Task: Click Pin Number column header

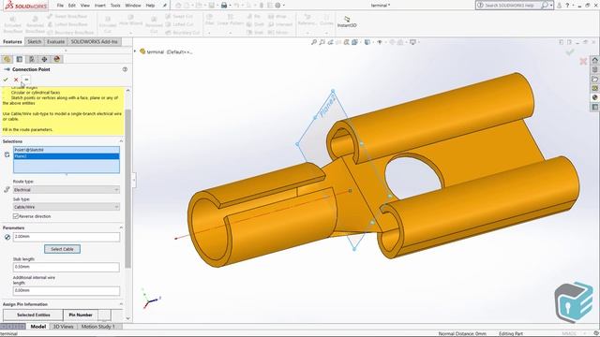Action: coord(81,315)
